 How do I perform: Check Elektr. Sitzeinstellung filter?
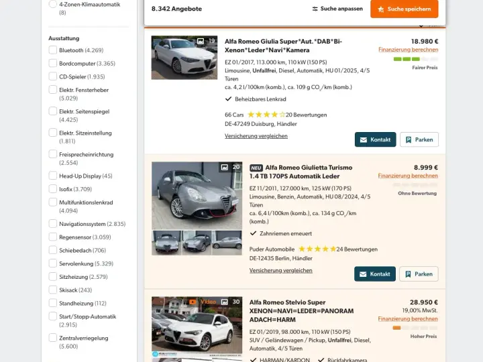point(53,133)
